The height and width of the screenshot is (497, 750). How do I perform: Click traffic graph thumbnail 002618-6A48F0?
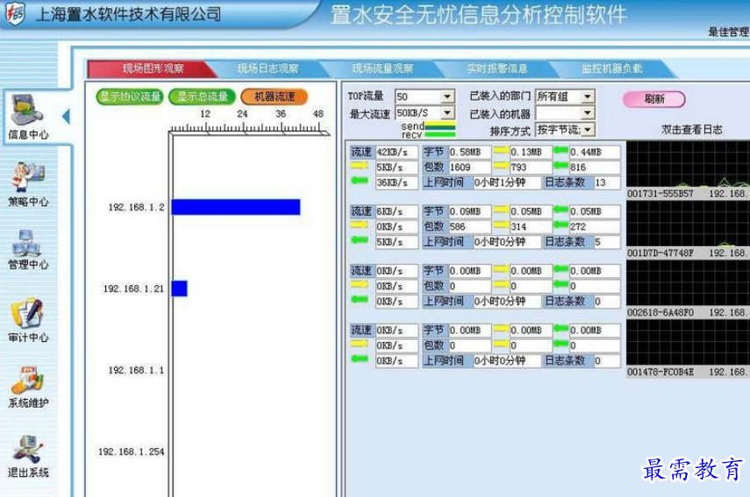click(x=688, y=283)
